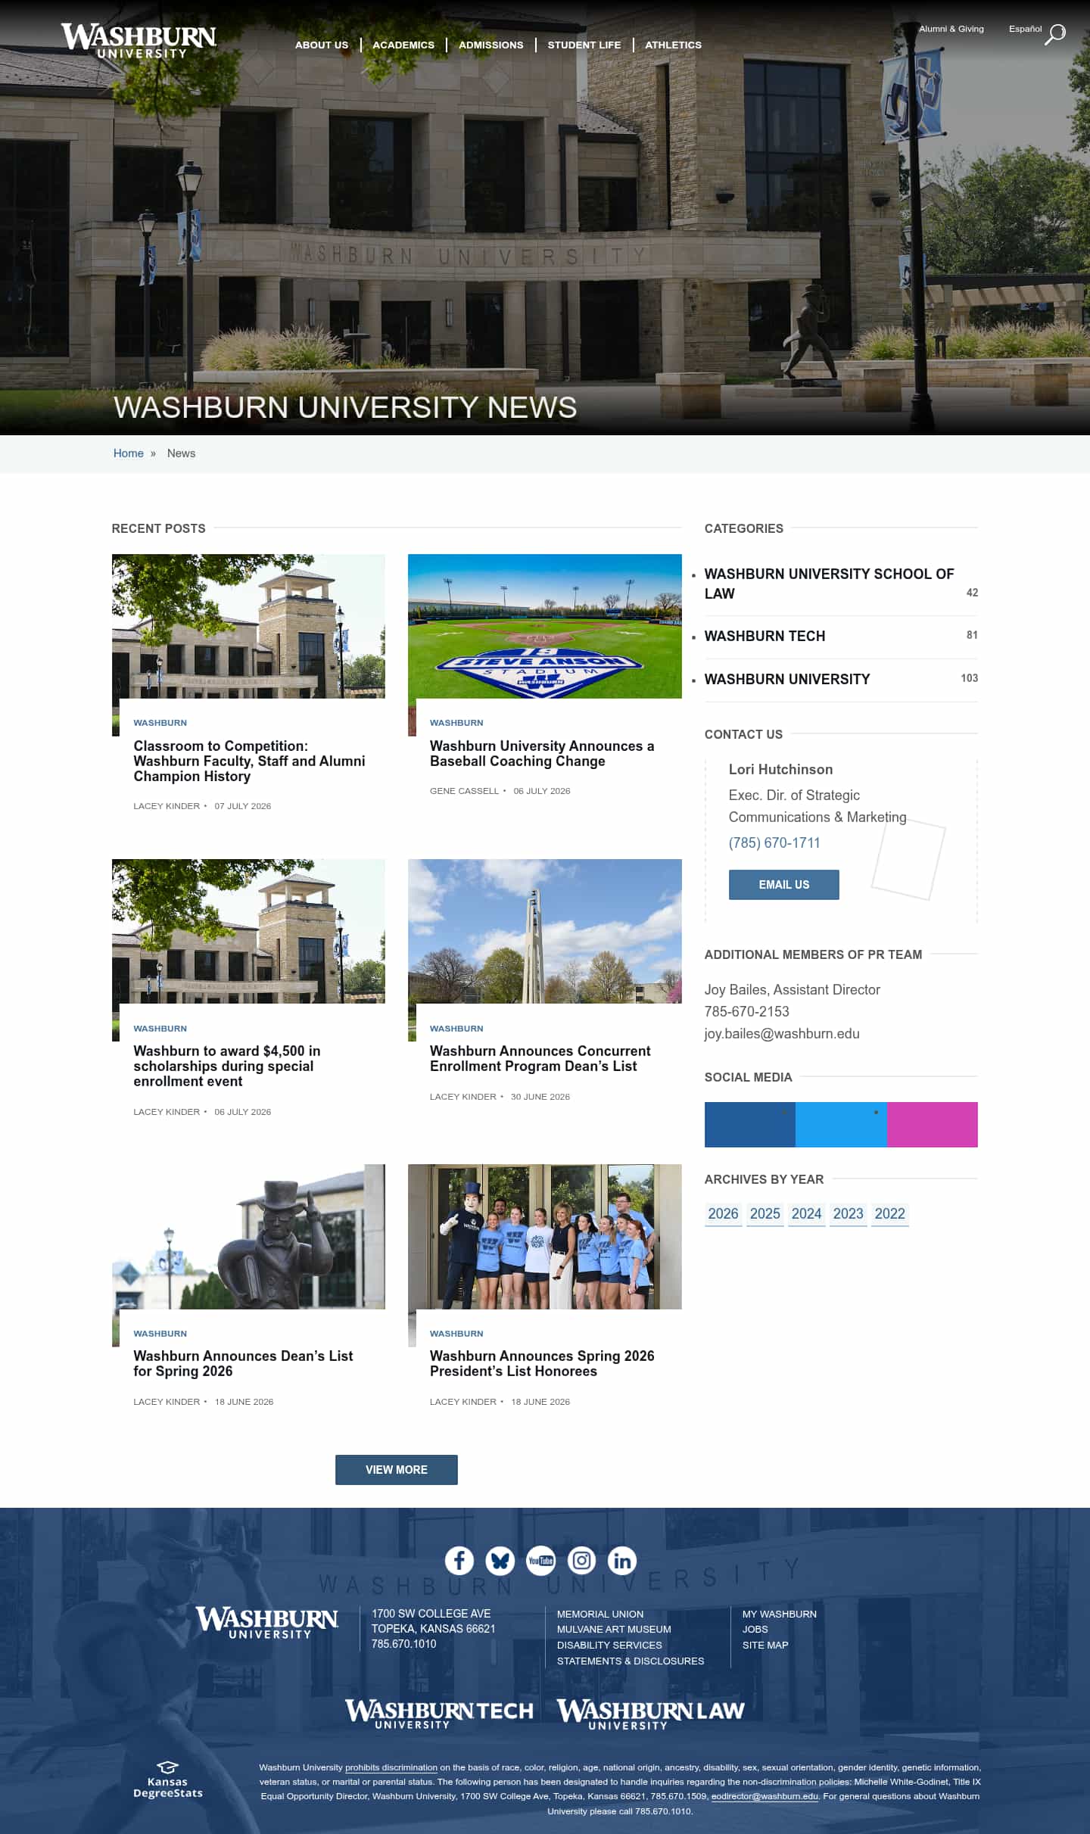Open footer Disability Services link
Viewport: 1090px width, 1834px height.
[x=609, y=1645]
